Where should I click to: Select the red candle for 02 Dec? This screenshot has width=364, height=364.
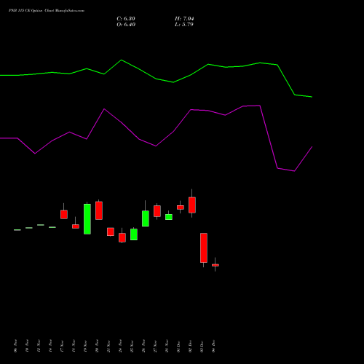pos(192,205)
